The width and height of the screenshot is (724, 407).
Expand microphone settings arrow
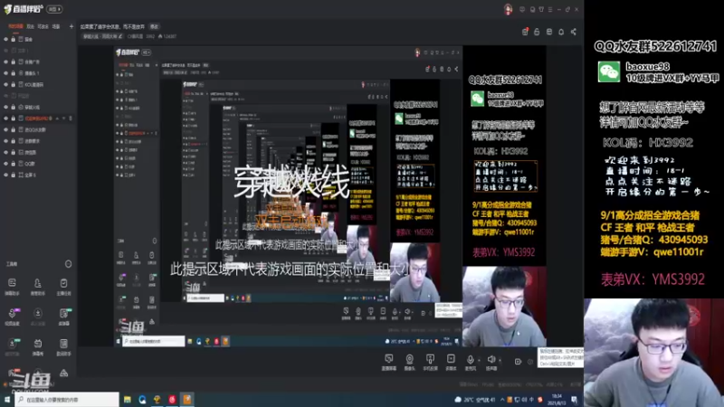[479, 360]
